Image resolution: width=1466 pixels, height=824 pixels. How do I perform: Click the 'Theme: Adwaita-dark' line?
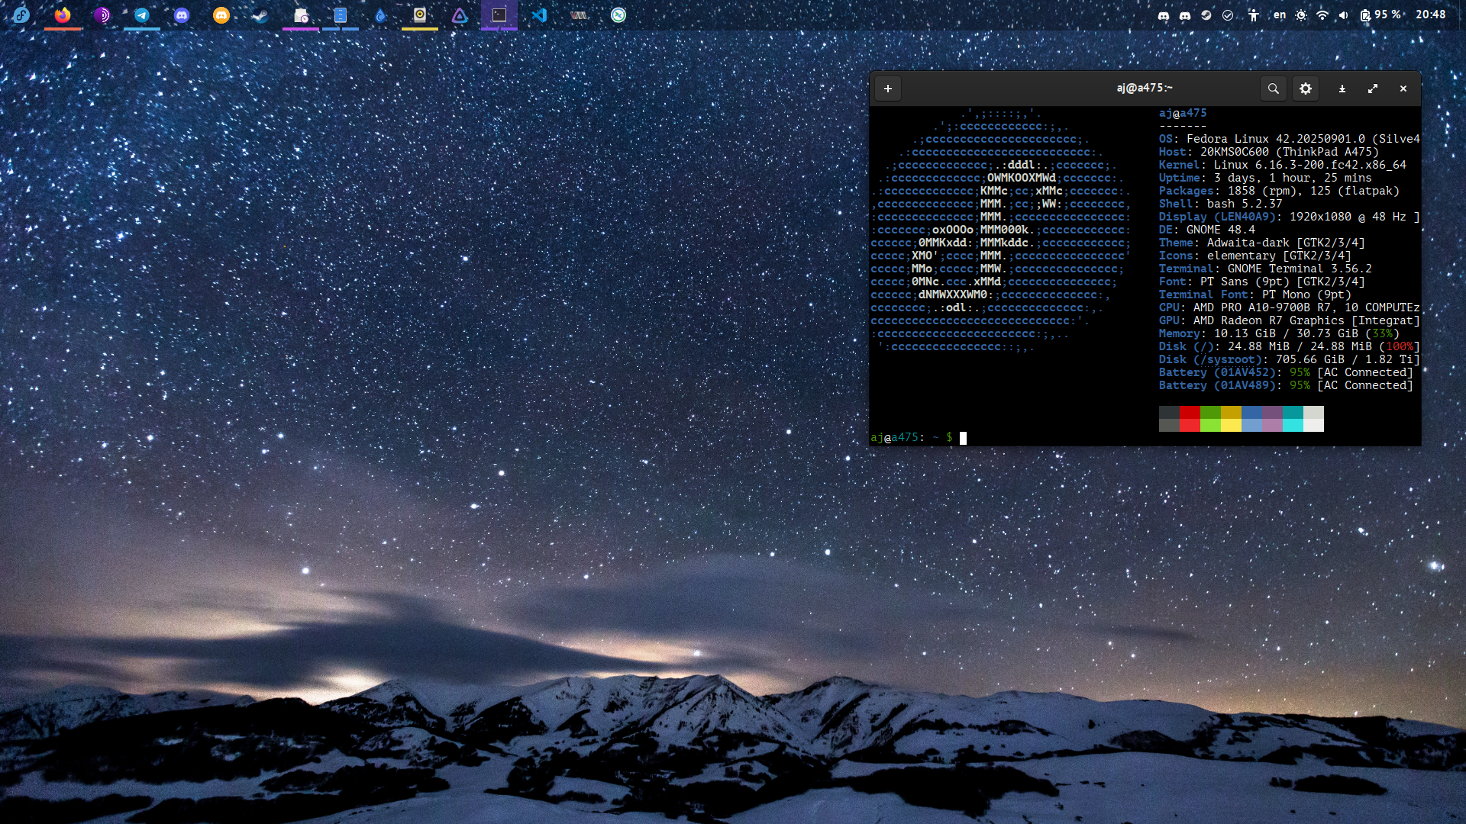tap(1261, 243)
